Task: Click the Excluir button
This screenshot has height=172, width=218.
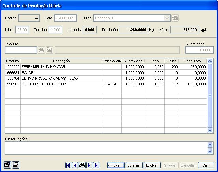Action: pyautogui.click(x=152, y=165)
